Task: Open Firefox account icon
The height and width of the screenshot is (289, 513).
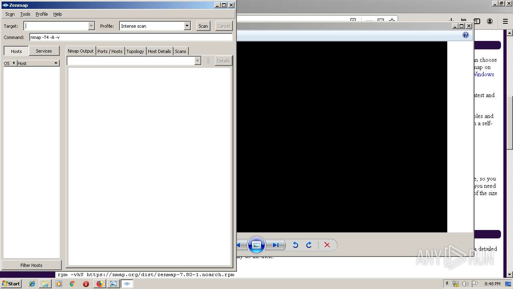Action: (x=490, y=21)
